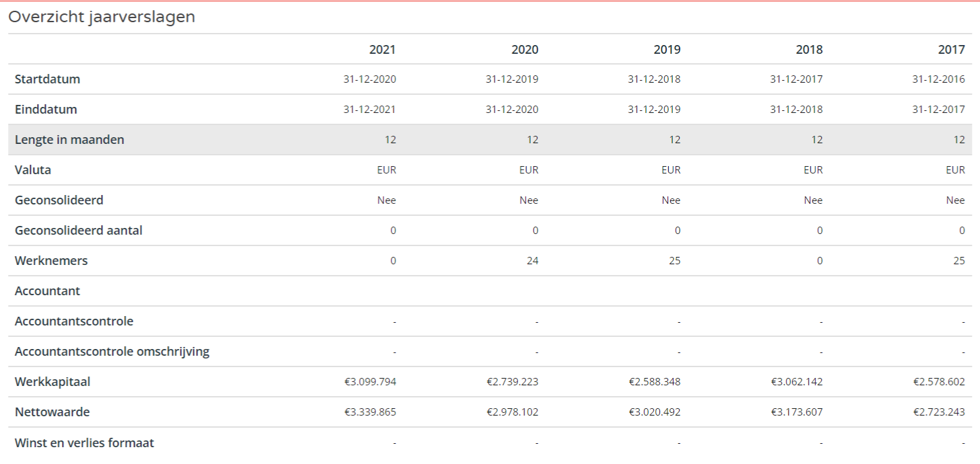Click the 2021 column header
Screen dimensions: 980x464
click(x=382, y=49)
